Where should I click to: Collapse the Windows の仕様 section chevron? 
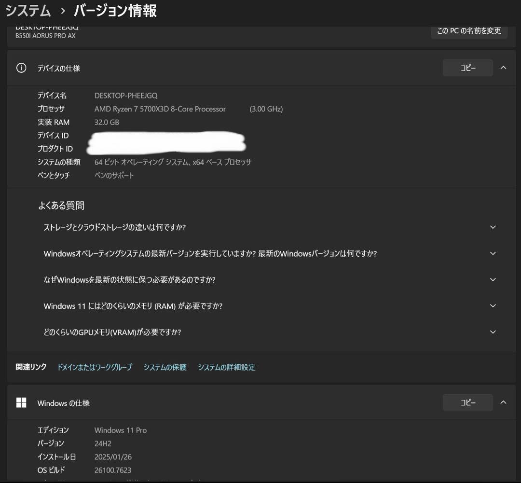coord(504,402)
